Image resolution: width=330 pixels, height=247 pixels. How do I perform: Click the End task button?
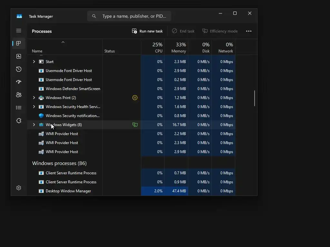click(183, 31)
